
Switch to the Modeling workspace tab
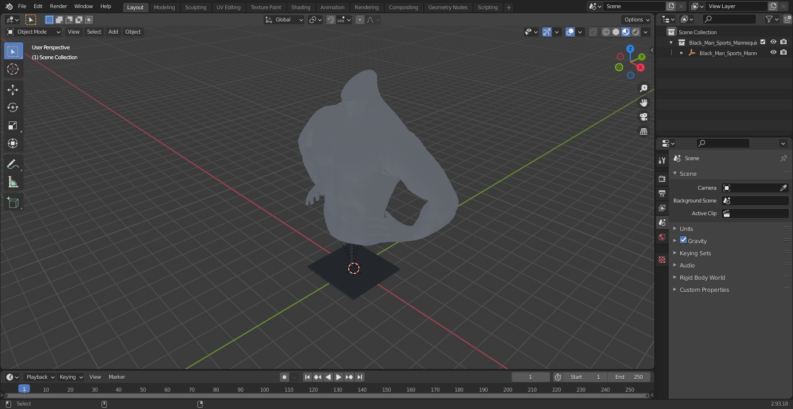pos(164,8)
